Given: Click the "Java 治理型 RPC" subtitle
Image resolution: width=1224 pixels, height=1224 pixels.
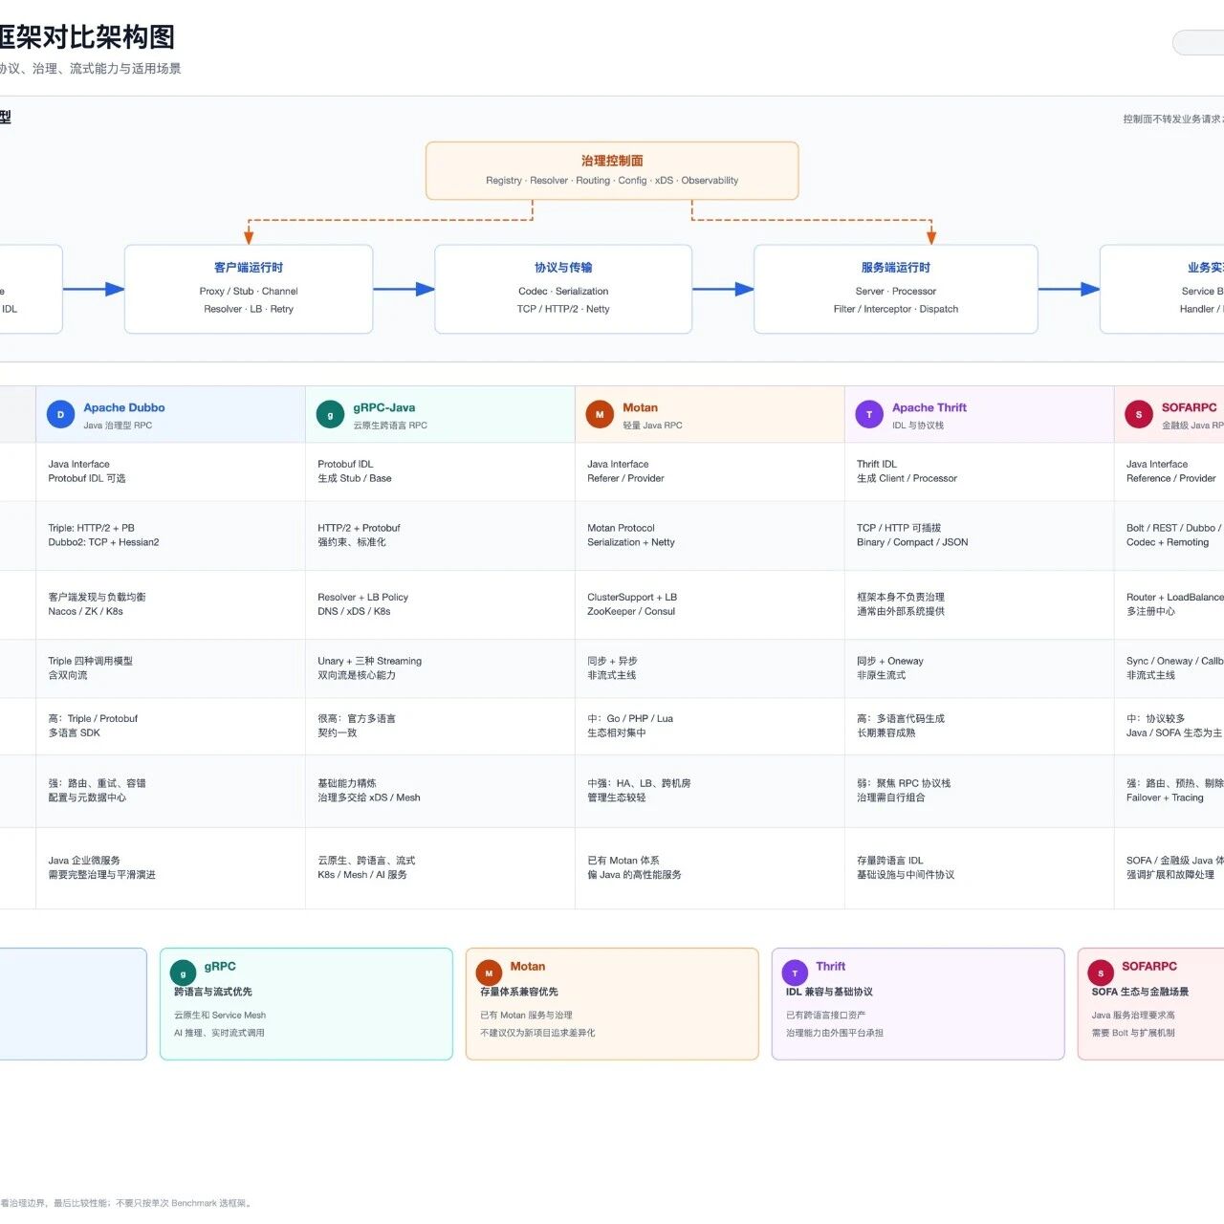Looking at the screenshot, I should click(118, 426).
